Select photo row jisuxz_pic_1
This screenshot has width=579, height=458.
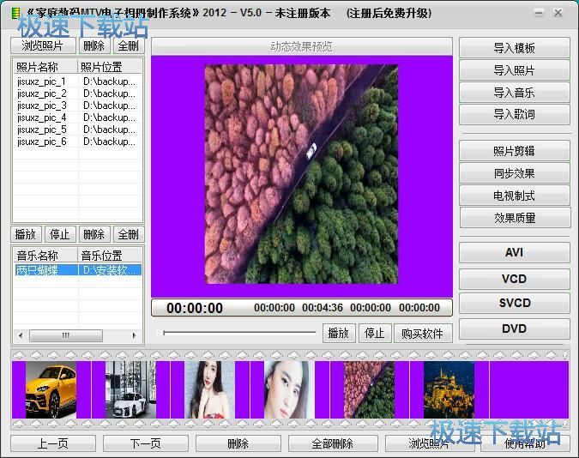(x=77, y=81)
